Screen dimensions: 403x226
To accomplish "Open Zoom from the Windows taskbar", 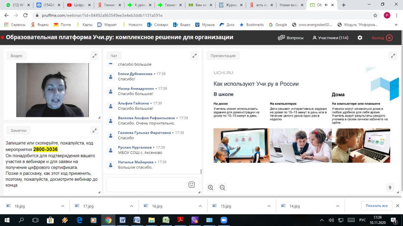I will (224, 220).
